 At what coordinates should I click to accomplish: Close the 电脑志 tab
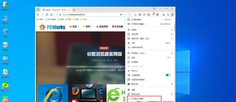tap(69, 10)
